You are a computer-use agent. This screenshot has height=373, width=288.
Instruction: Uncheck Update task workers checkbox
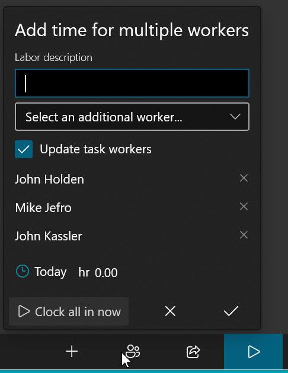pyautogui.click(x=24, y=149)
